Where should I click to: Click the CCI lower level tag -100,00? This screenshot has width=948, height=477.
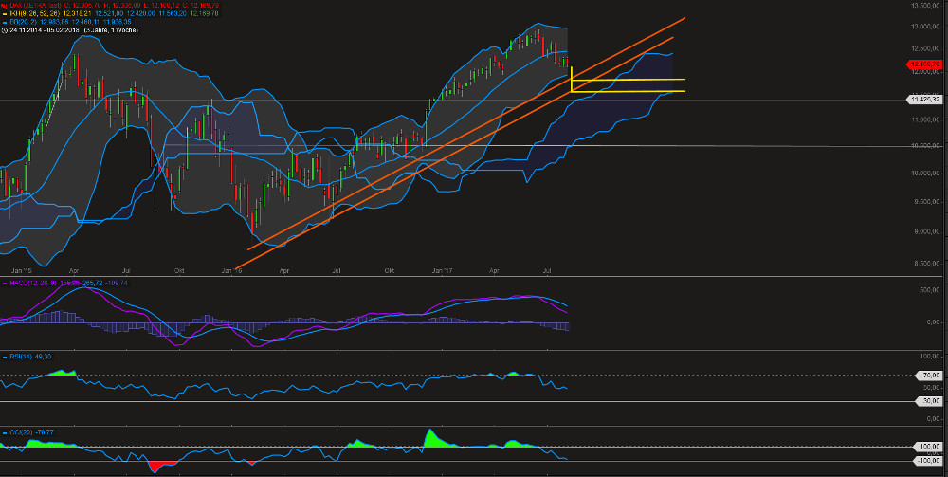click(x=929, y=461)
